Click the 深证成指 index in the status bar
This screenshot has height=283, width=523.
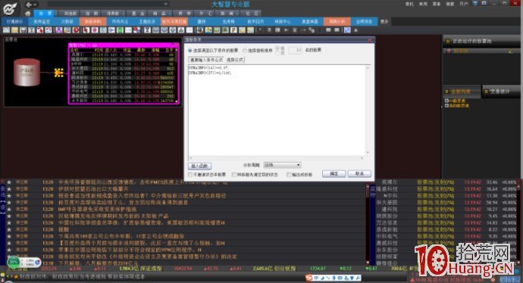click(x=150, y=269)
